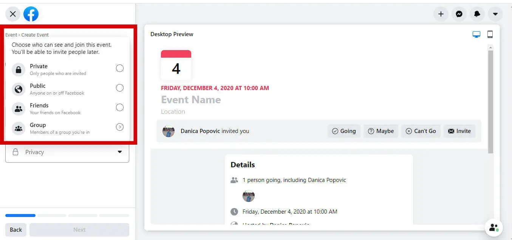Click the Back button
The height and width of the screenshot is (240, 512).
point(15,229)
